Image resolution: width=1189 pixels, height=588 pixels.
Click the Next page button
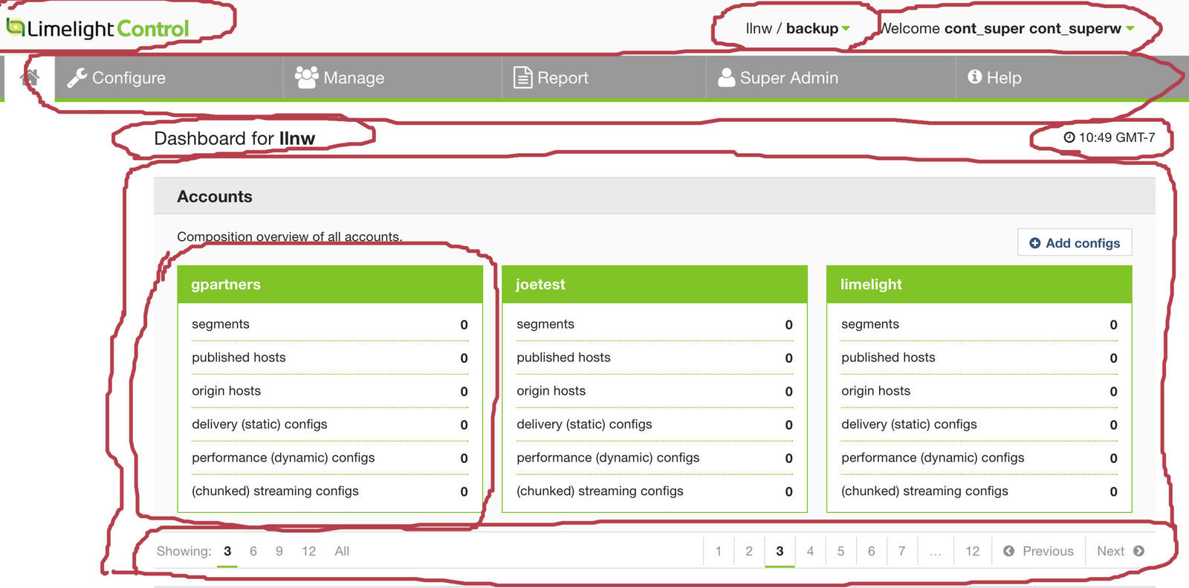[1121, 551]
